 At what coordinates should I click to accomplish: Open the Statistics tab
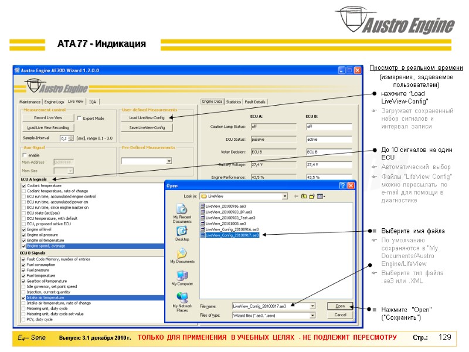pyautogui.click(x=233, y=102)
